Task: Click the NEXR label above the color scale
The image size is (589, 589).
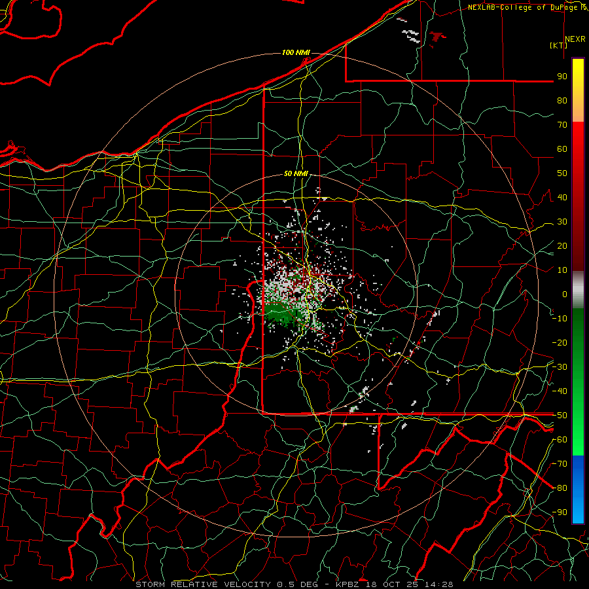Action: (x=575, y=39)
